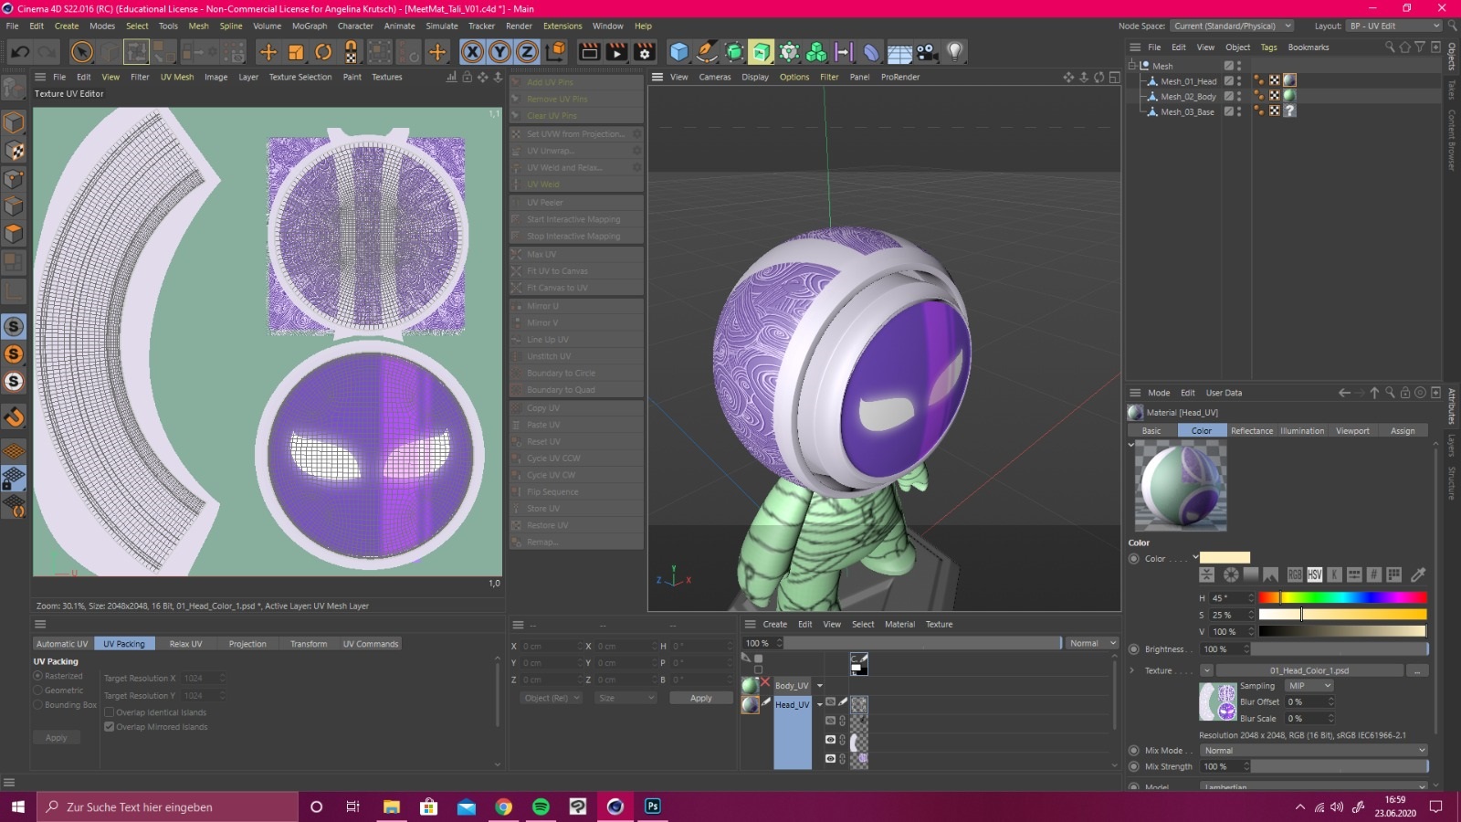Select the Geometric radio option
1461x822 pixels.
coord(38,690)
